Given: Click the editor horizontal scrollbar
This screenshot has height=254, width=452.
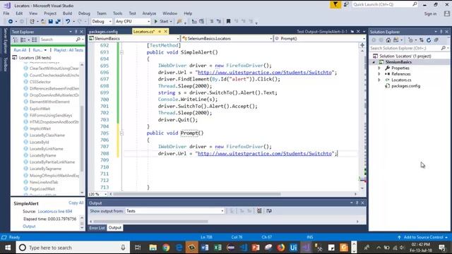Looking at the screenshot, I should (196, 194).
